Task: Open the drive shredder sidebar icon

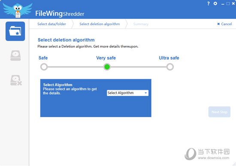Action: point(15,56)
